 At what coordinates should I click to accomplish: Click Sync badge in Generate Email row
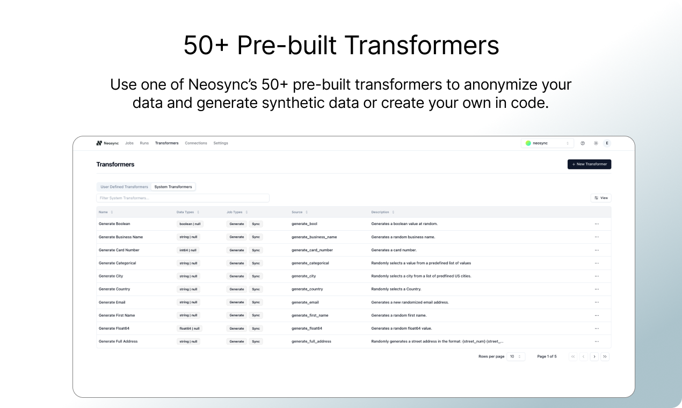(256, 302)
